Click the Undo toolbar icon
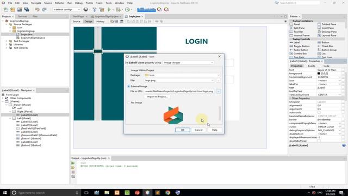This screenshot has height=196, width=348. point(37,10)
